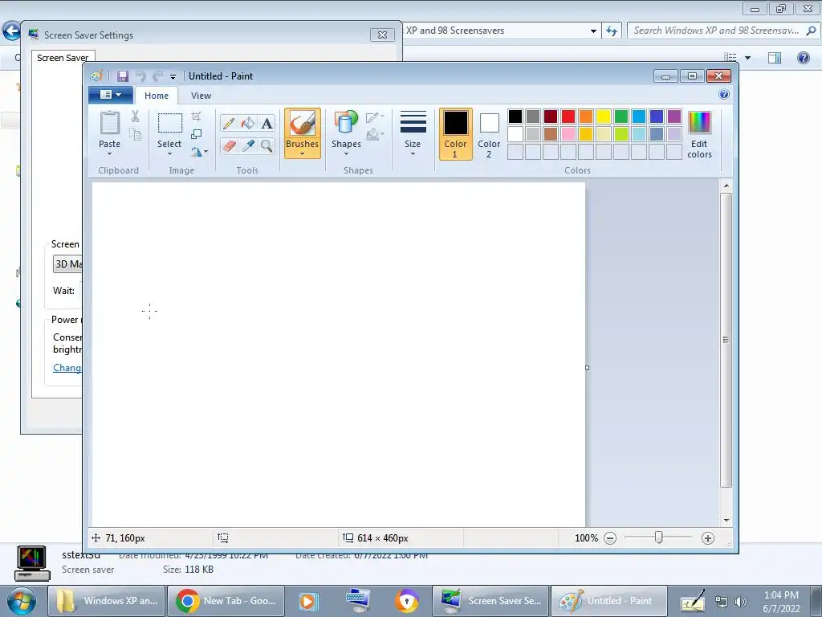Select the Magnifier tool
The height and width of the screenshot is (617, 822).
coord(267,145)
